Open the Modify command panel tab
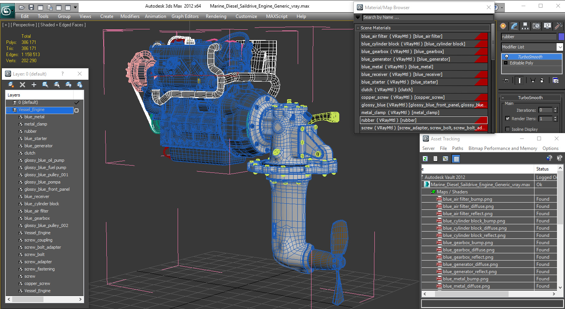Image resolution: width=565 pixels, height=309 pixels. [514, 26]
